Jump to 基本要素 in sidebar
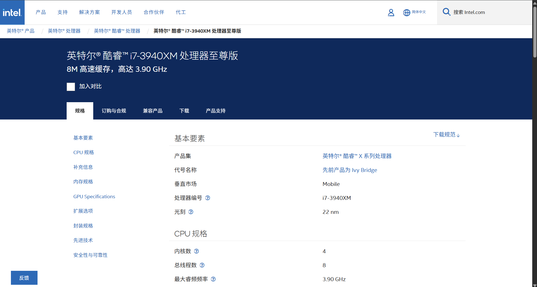This screenshot has width=537, height=287. pos(83,138)
